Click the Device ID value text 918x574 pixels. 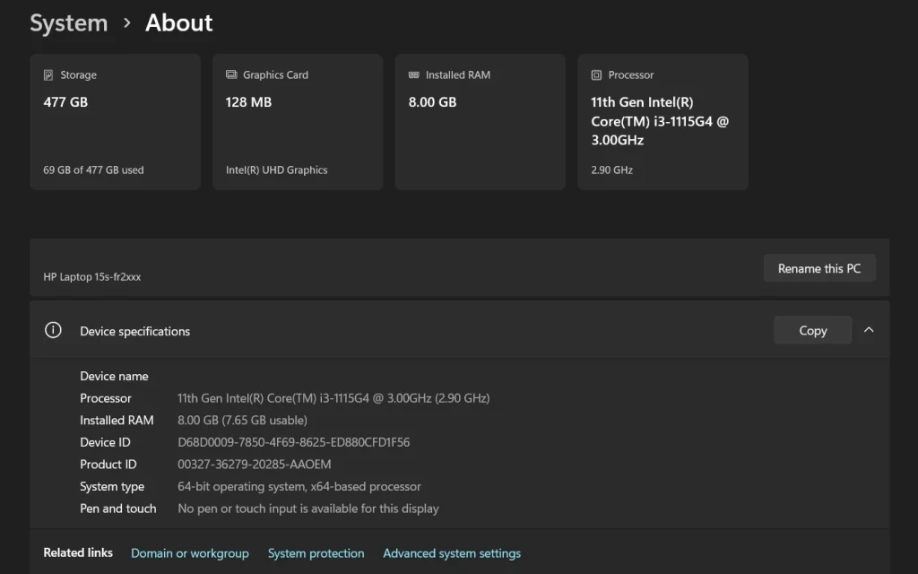tap(293, 442)
